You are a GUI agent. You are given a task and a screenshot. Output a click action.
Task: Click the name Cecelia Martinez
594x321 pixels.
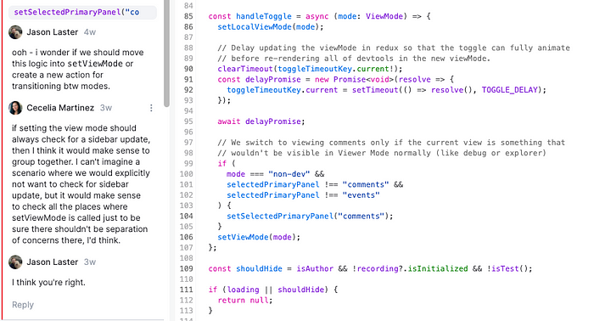60,108
